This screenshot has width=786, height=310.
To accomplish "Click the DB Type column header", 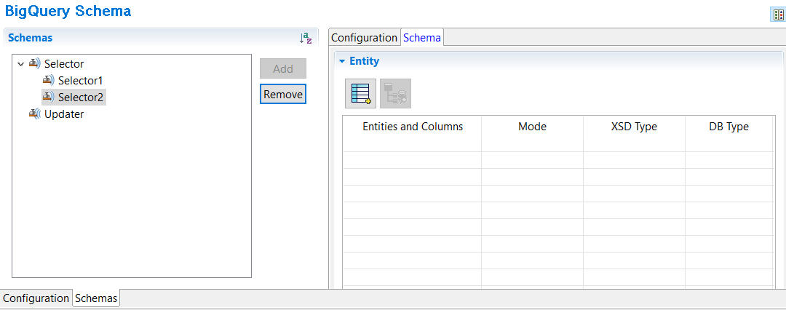I will pos(729,127).
